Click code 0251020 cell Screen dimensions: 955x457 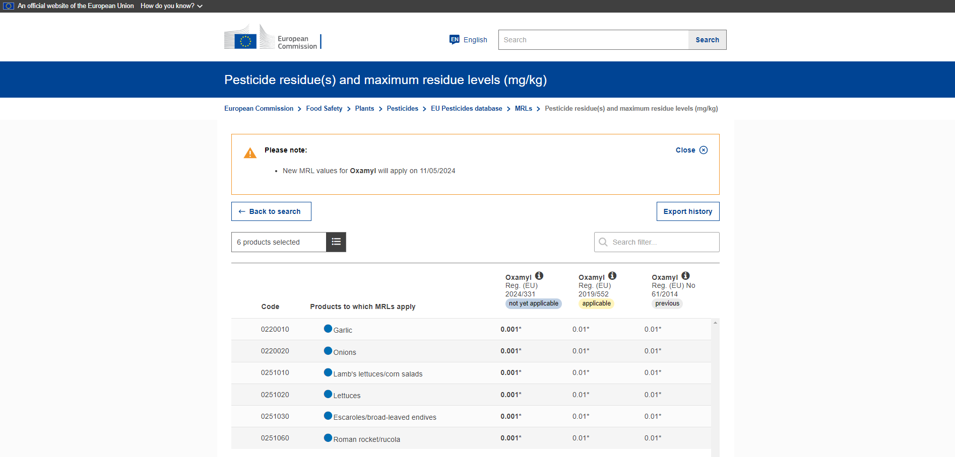(x=275, y=395)
